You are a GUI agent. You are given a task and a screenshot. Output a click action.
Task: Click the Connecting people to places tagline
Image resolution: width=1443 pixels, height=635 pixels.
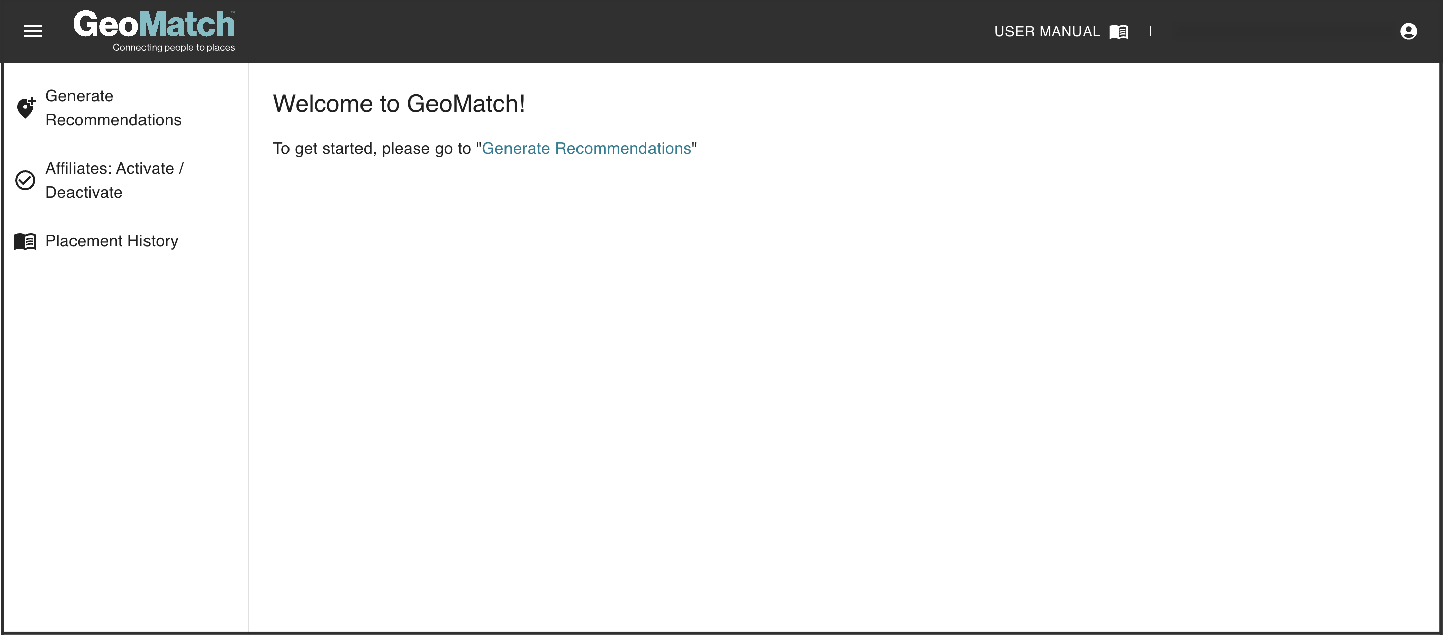[174, 48]
